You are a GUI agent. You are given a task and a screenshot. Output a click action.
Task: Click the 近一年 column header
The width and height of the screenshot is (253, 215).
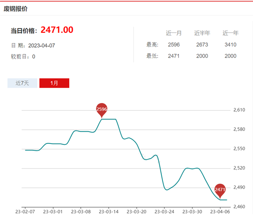(230, 33)
